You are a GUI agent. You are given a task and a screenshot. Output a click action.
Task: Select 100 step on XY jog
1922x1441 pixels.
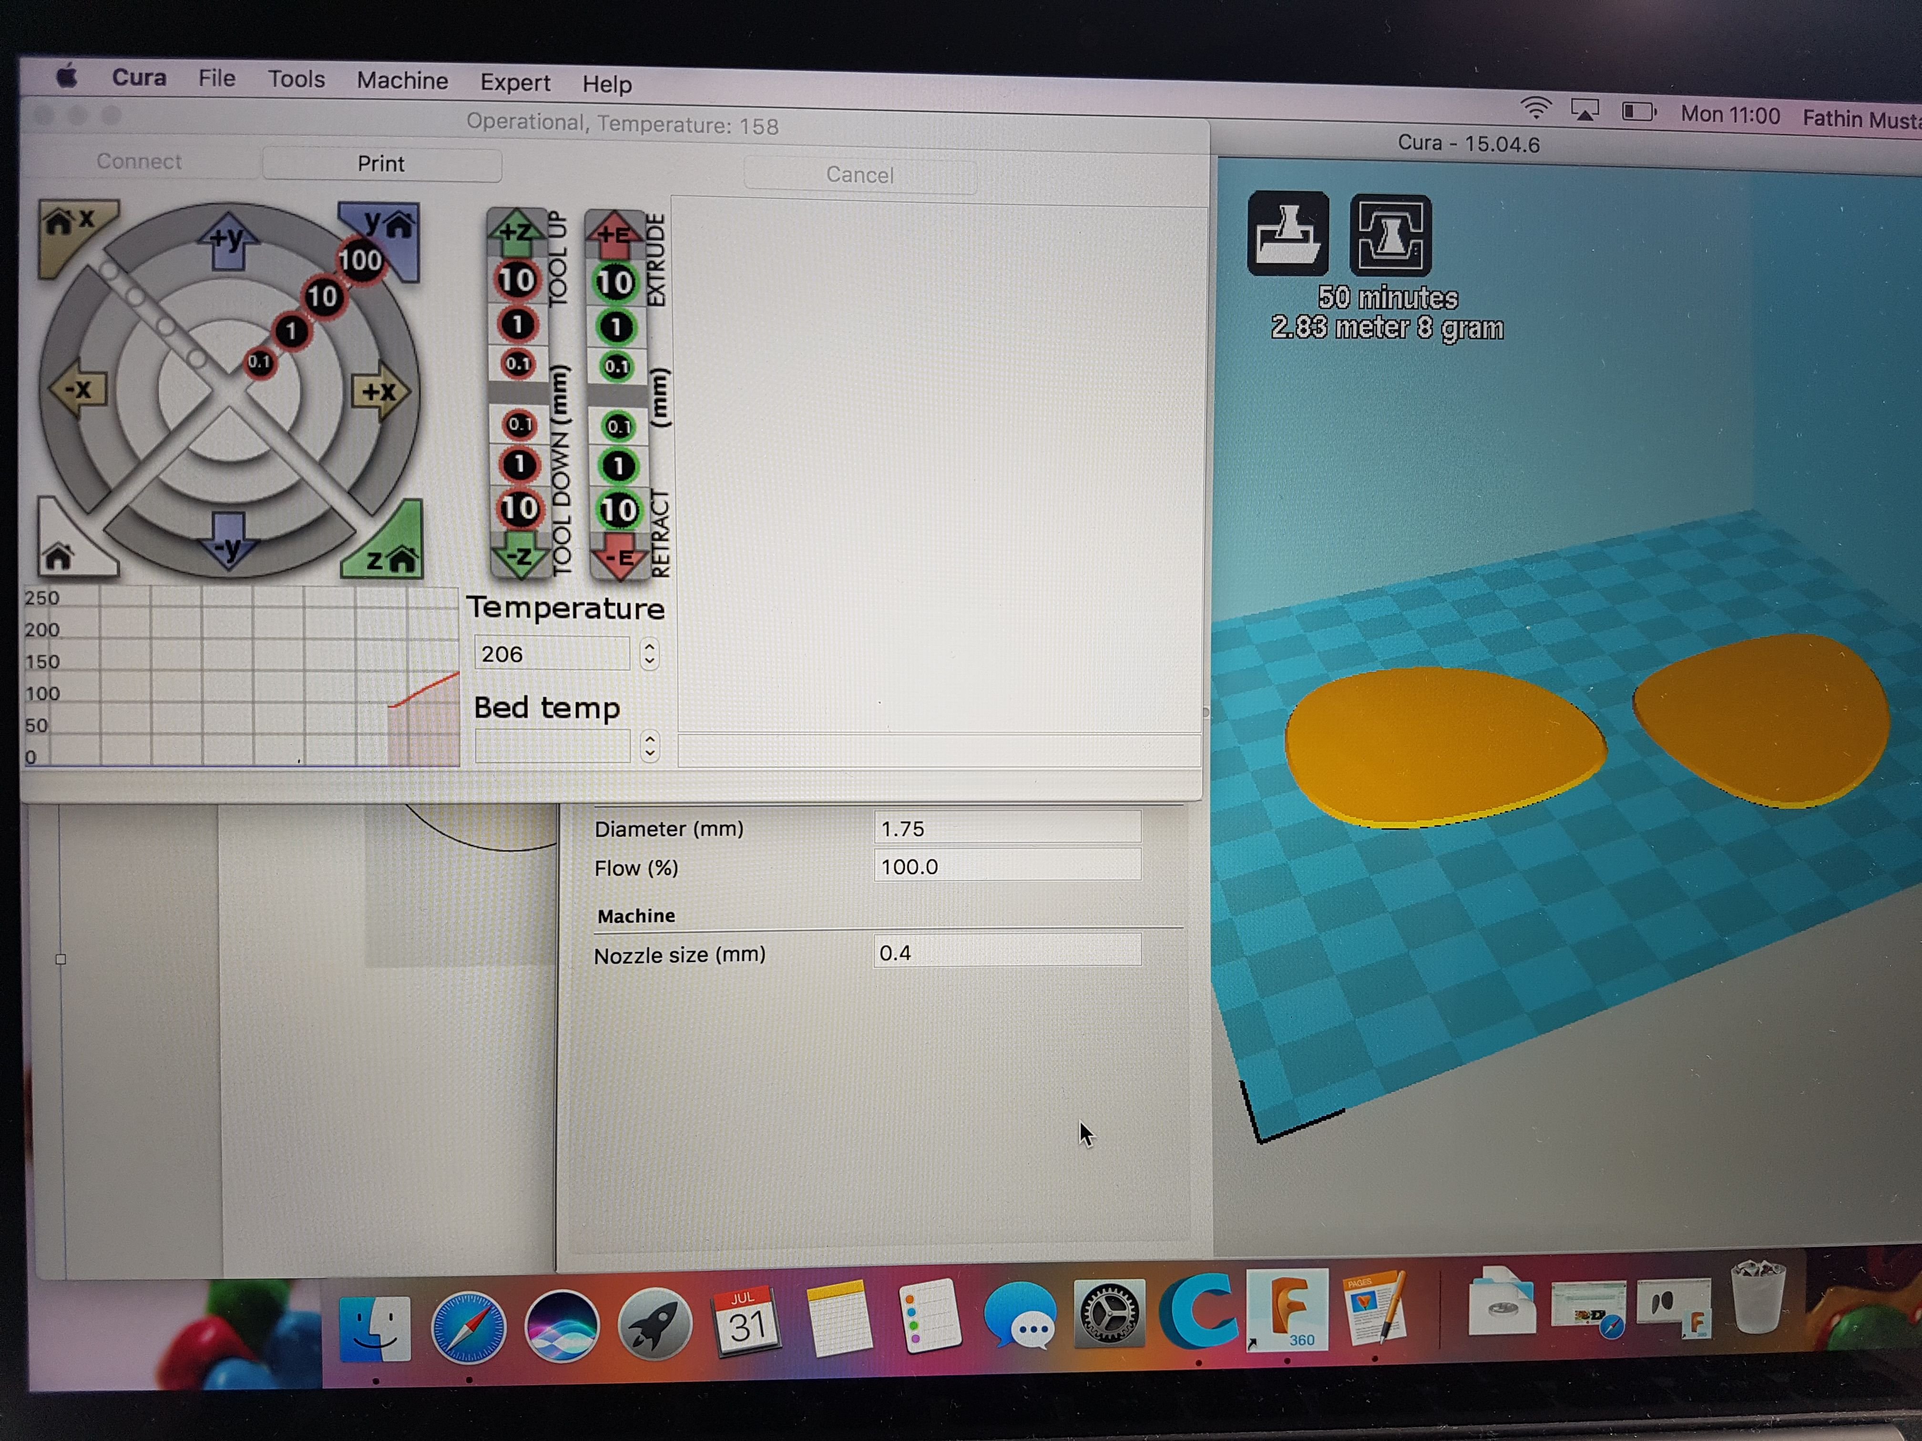(x=360, y=261)
